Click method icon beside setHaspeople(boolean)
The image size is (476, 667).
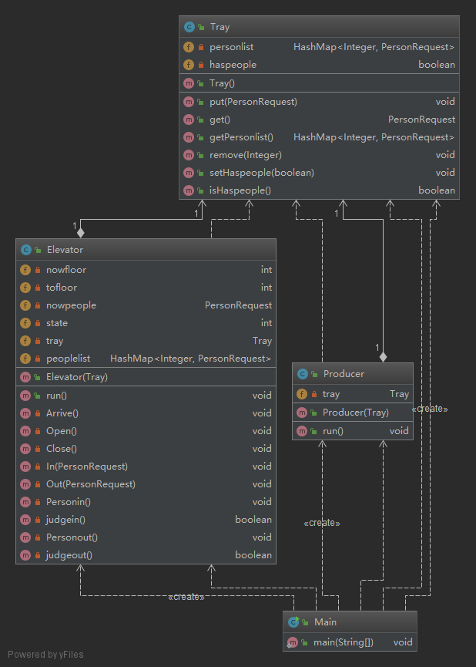[x=189, y=173]
